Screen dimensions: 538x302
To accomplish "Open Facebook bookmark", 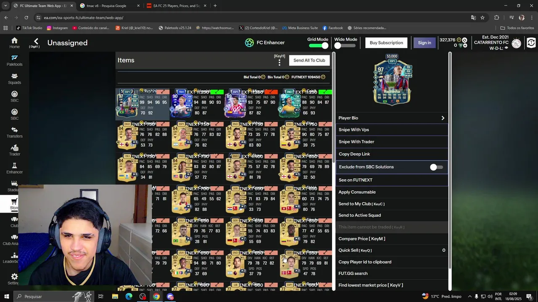I will (x=333, y=28).
